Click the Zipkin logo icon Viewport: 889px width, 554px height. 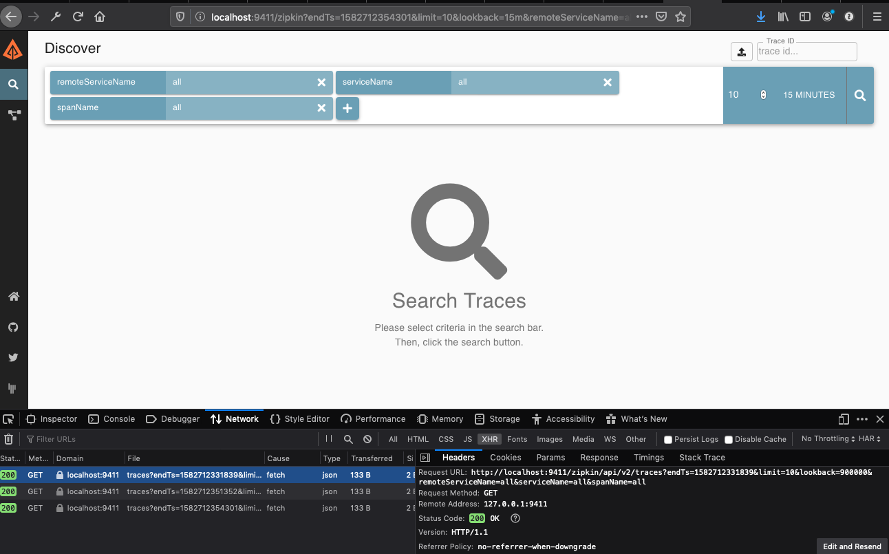pyautogui.click(x=13, y=49)
